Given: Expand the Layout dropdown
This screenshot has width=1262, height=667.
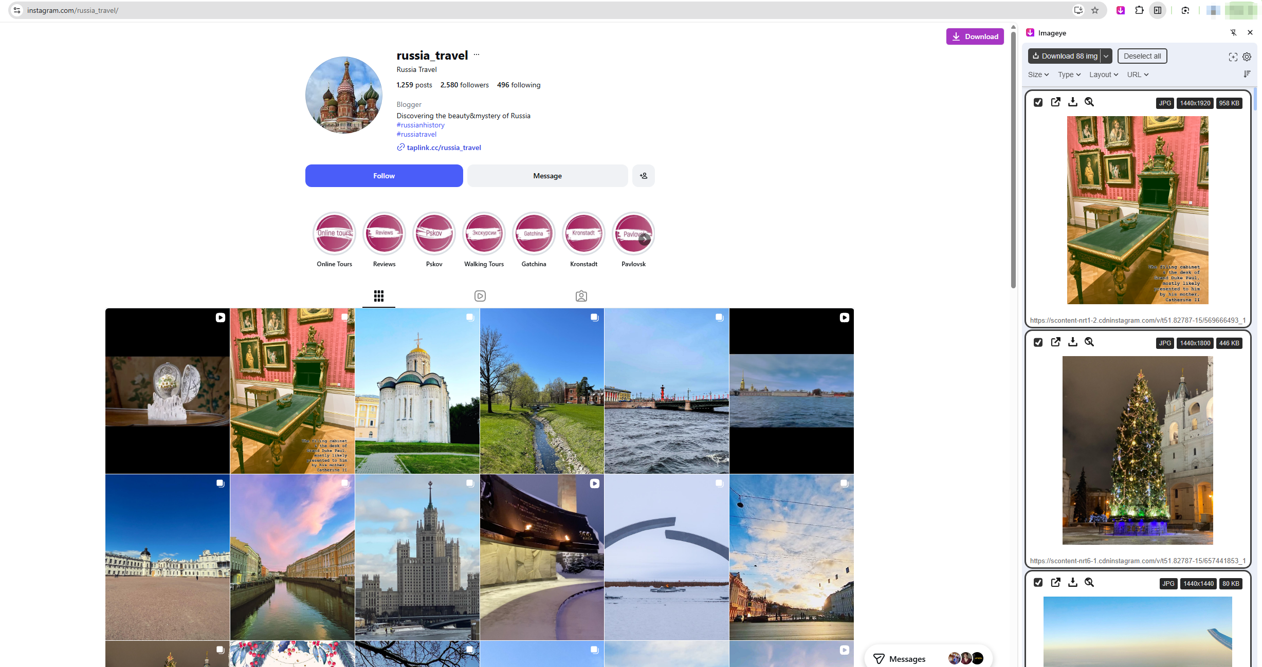Looking at the screenshot, I should pyautogui.click(x=1103, y=75).
